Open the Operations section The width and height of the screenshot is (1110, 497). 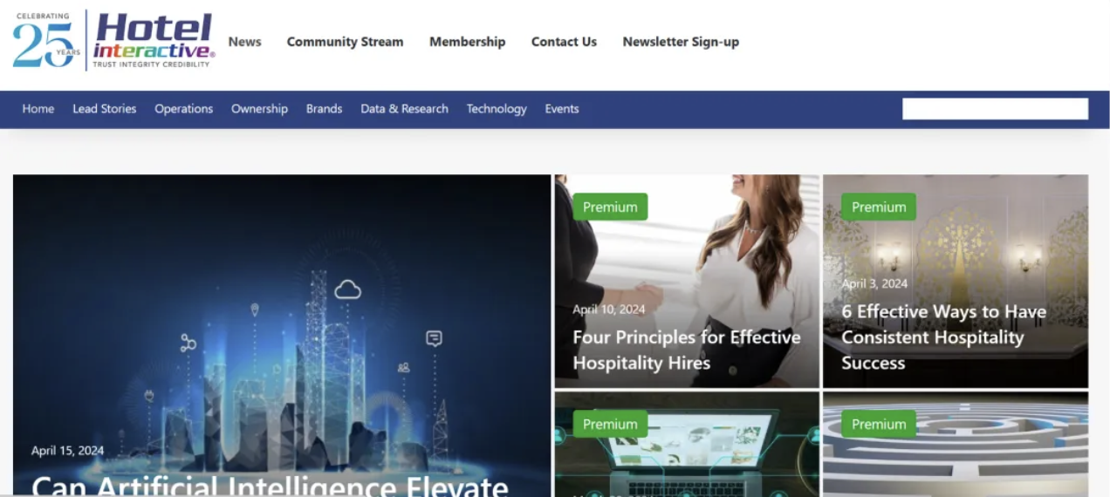tap(184, 109)
